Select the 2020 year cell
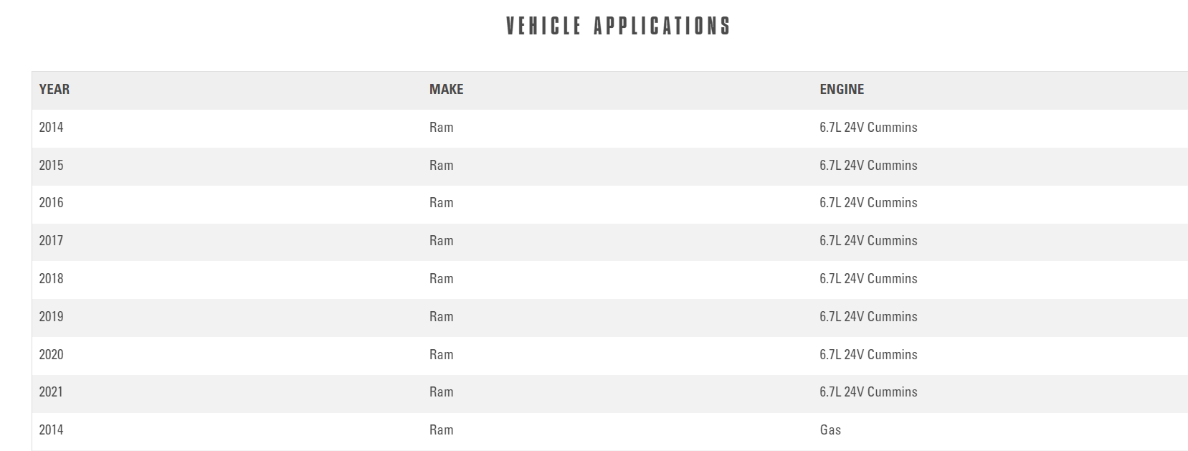The height and width of the screenshot is (451, 1188). pos(51,355)
